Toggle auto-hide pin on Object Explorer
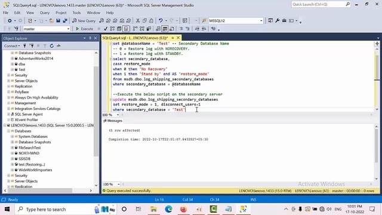 point(90,38)
